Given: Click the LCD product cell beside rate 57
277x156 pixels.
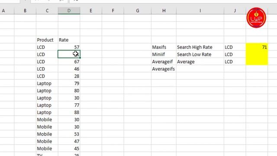Looking at the screenshot, I should (x=47, y=47).
